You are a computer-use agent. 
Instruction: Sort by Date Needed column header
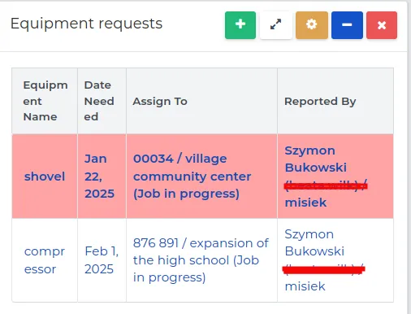[x=99, y=101]
